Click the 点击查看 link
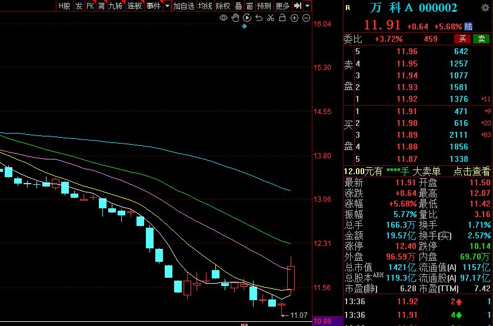The height and width of the screenshot is (326, 493). (472, 171)
